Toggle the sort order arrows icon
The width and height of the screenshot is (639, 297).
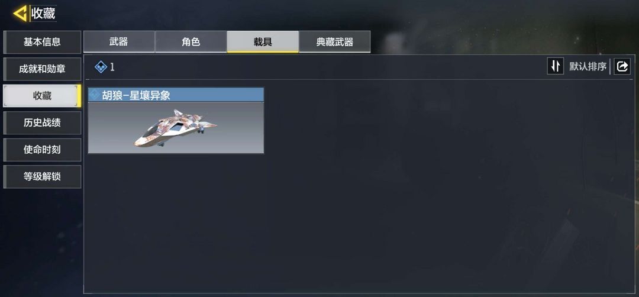coord(555,66)
